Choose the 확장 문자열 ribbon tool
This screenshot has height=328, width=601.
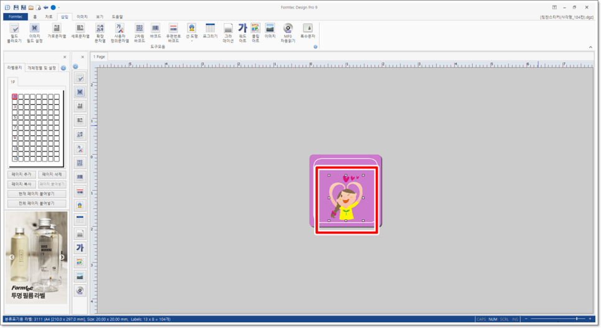pyautogui.click(x=100, y=32)
